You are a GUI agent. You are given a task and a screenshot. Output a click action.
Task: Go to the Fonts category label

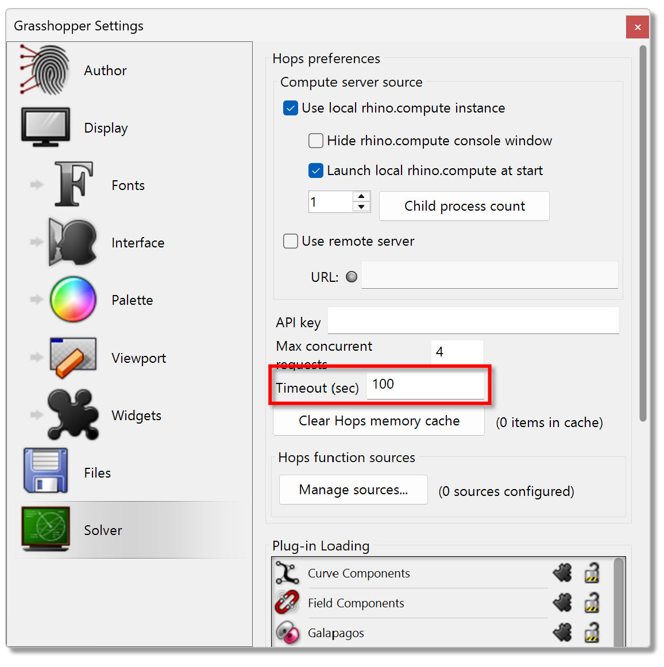pyautogui.click(x=128, y=185)
